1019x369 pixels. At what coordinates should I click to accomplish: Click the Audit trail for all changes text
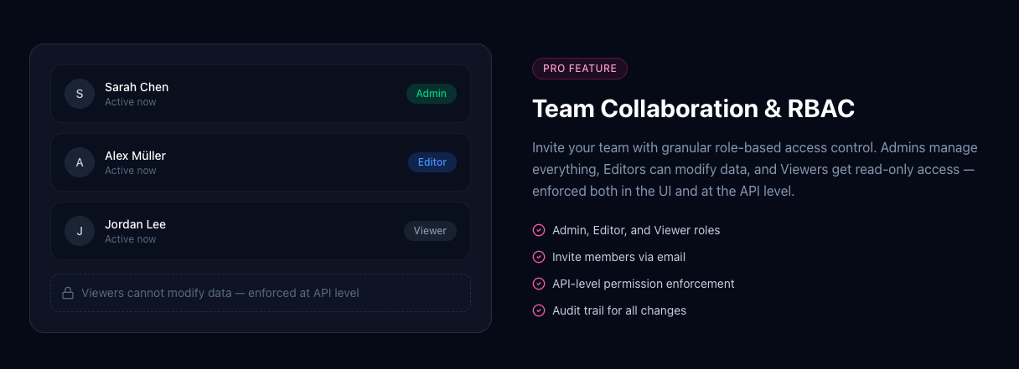pos(619,310)
